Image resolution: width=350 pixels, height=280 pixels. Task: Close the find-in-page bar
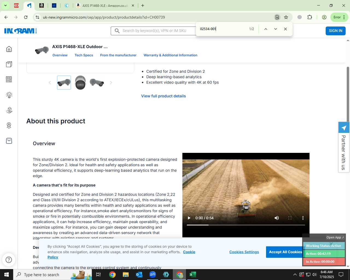tap(285, 29)
